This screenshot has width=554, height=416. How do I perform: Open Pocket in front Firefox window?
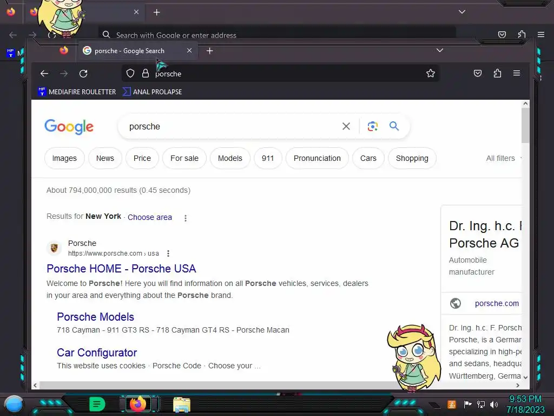tap(478, 74)
